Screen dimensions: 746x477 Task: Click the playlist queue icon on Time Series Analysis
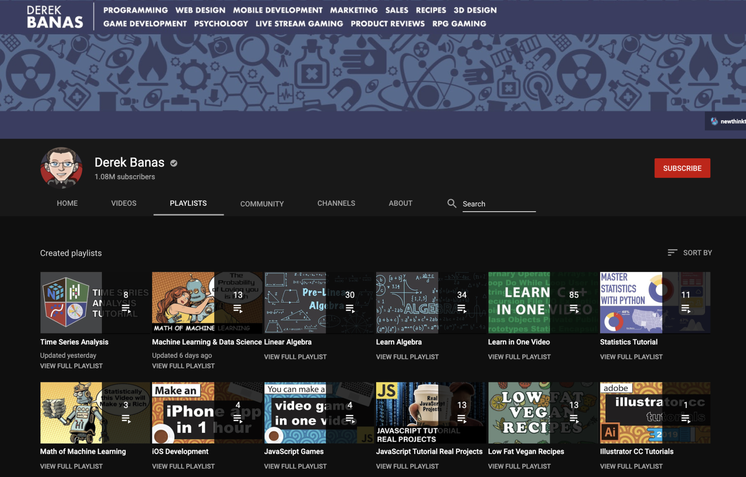tap(126, 308)
